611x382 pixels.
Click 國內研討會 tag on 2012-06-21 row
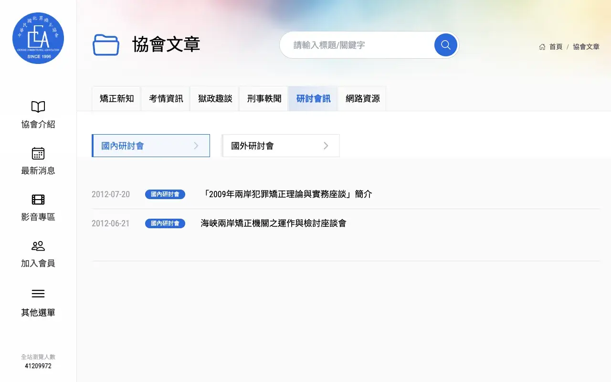(x=165, y=223)
